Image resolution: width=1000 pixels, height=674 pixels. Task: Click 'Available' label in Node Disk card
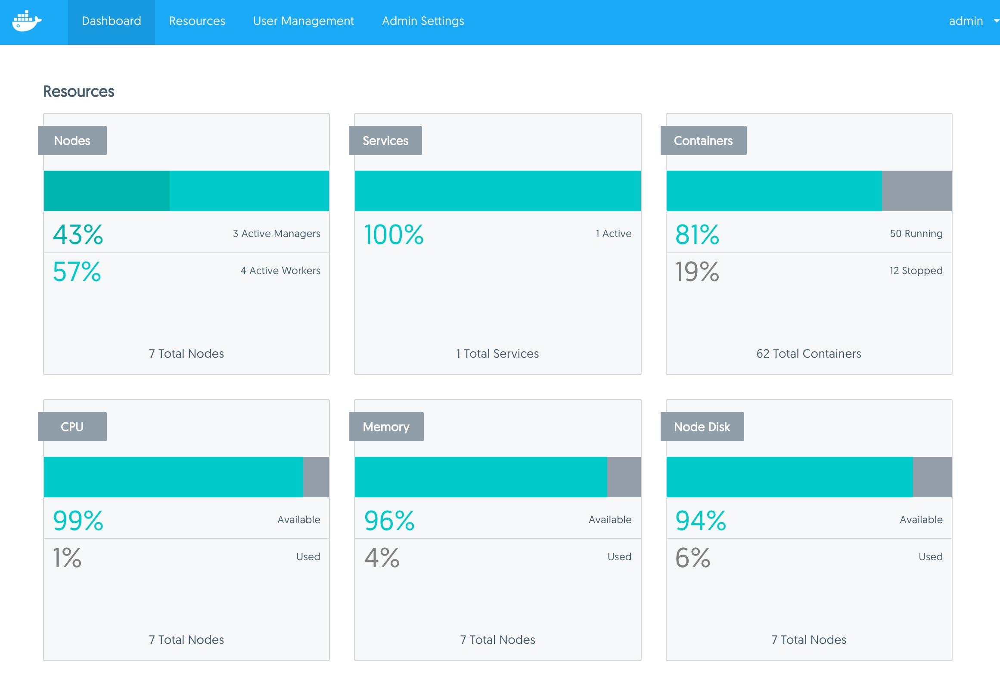click(x=921, y=520)
